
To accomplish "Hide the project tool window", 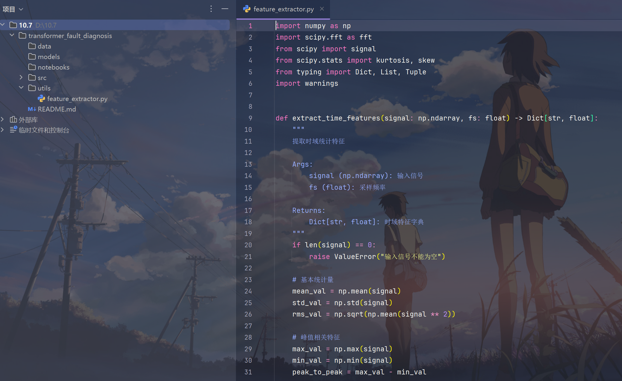I will tap(225, 9).
